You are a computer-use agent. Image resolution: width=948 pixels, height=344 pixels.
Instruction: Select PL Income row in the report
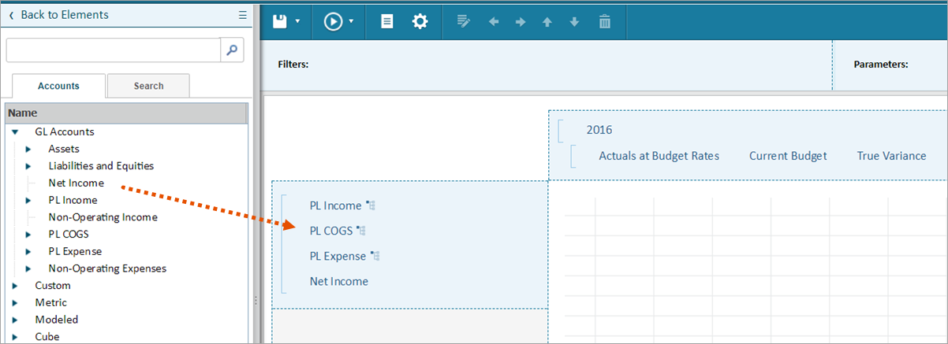(x=335, y=205)
